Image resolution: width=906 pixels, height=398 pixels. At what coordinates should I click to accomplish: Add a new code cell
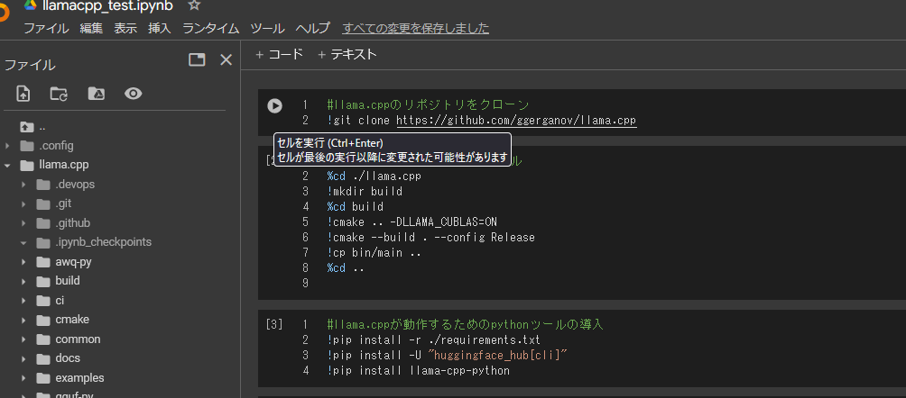click(279, 54)
